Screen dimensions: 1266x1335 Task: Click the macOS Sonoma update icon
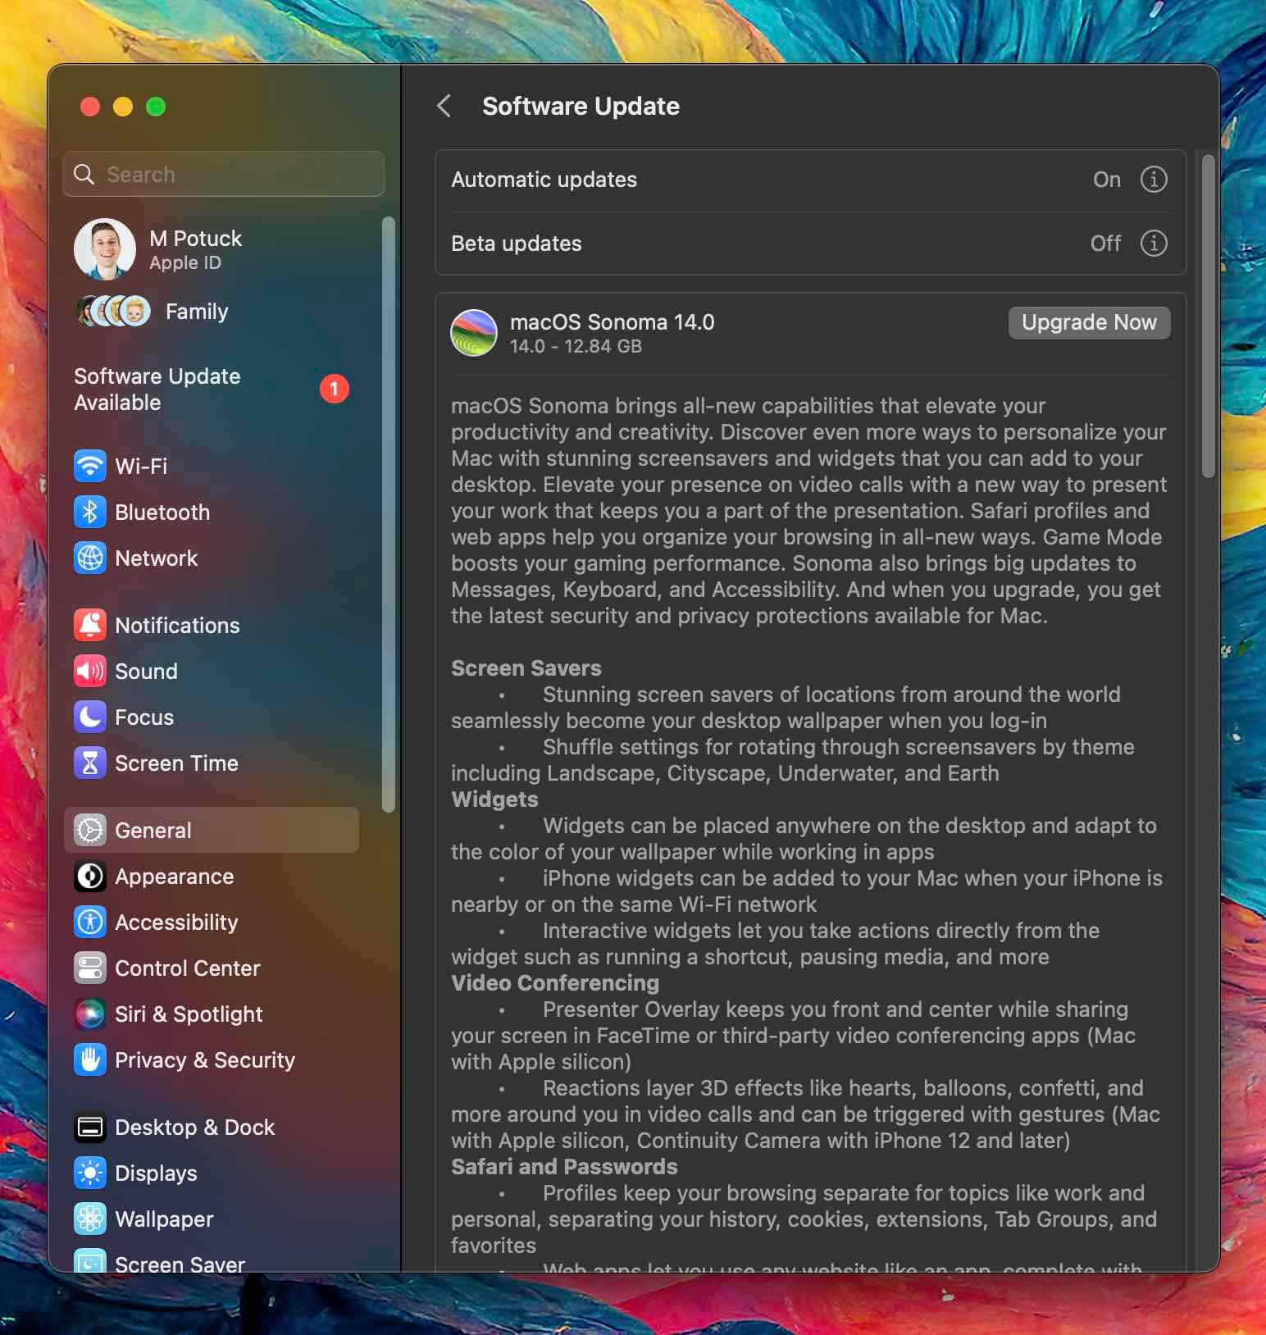coord(474,333)
